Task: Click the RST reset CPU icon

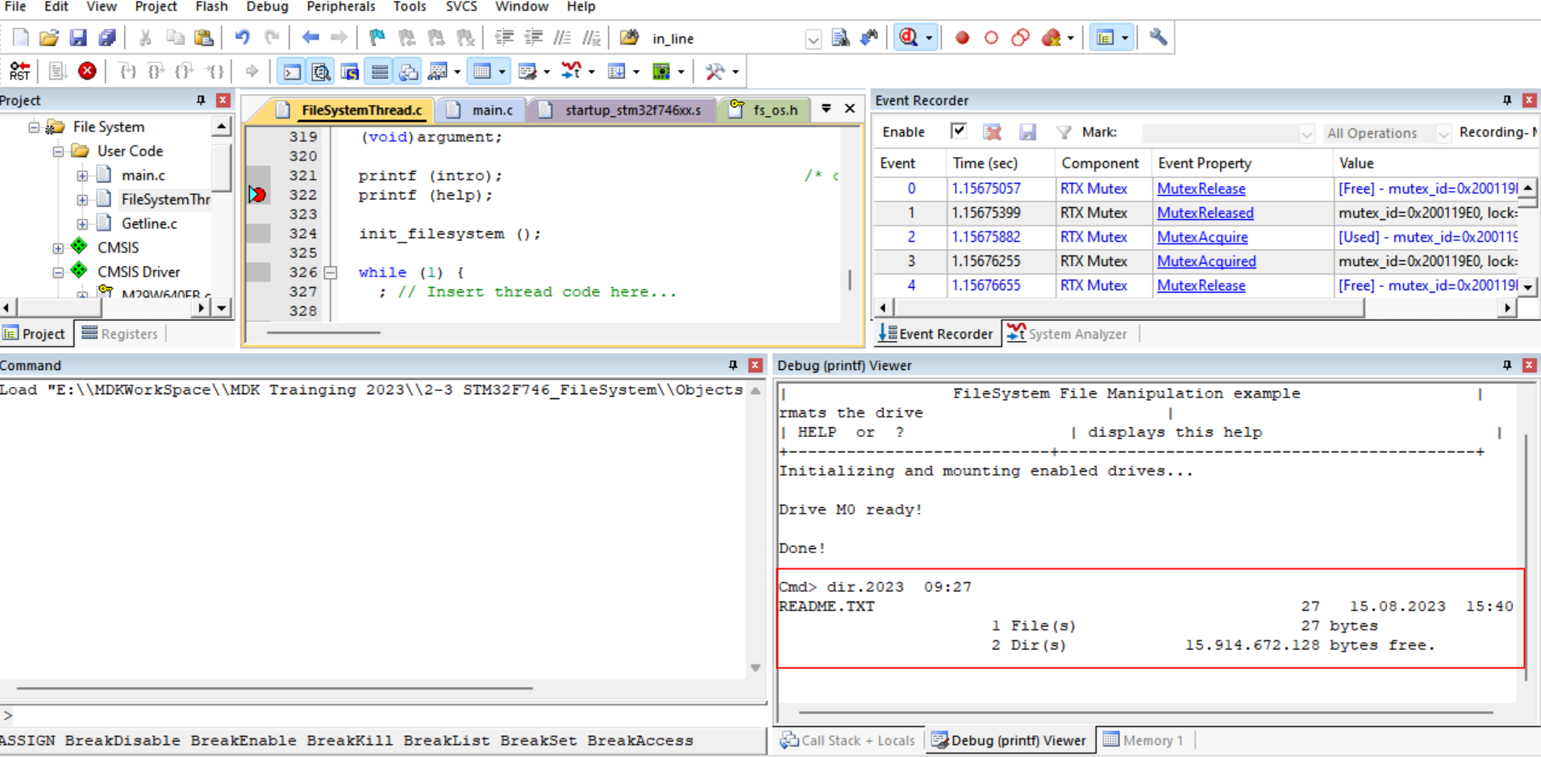Action: tap(19, 72)
